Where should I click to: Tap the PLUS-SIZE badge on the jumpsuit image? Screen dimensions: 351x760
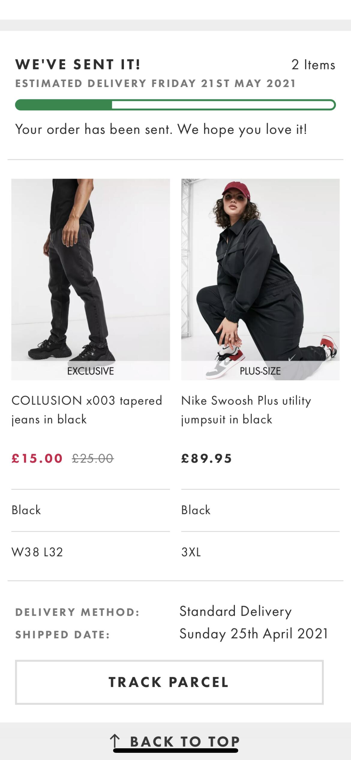pos(260,371)
